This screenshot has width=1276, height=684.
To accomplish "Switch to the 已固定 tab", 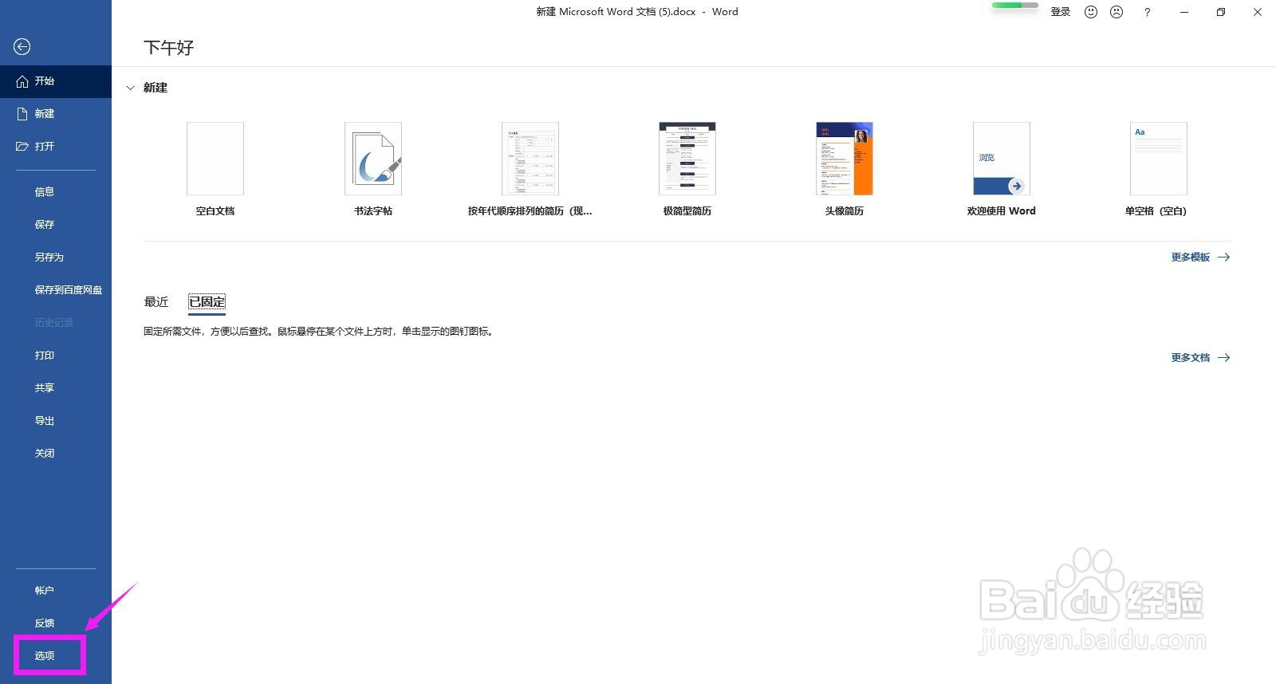I will (207, 302).
